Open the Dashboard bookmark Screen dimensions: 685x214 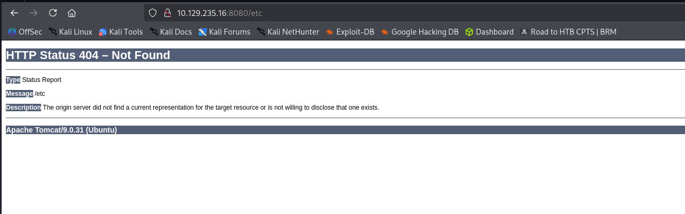(489, 32)
